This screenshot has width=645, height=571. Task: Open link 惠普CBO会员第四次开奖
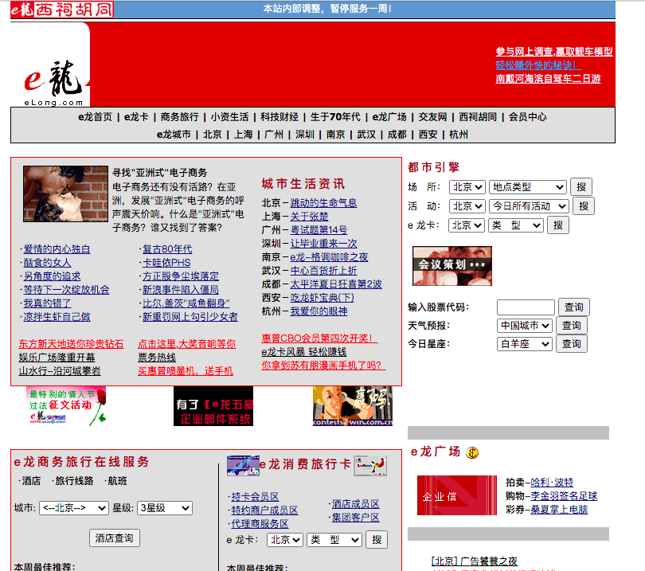click(x=319, y=338)
